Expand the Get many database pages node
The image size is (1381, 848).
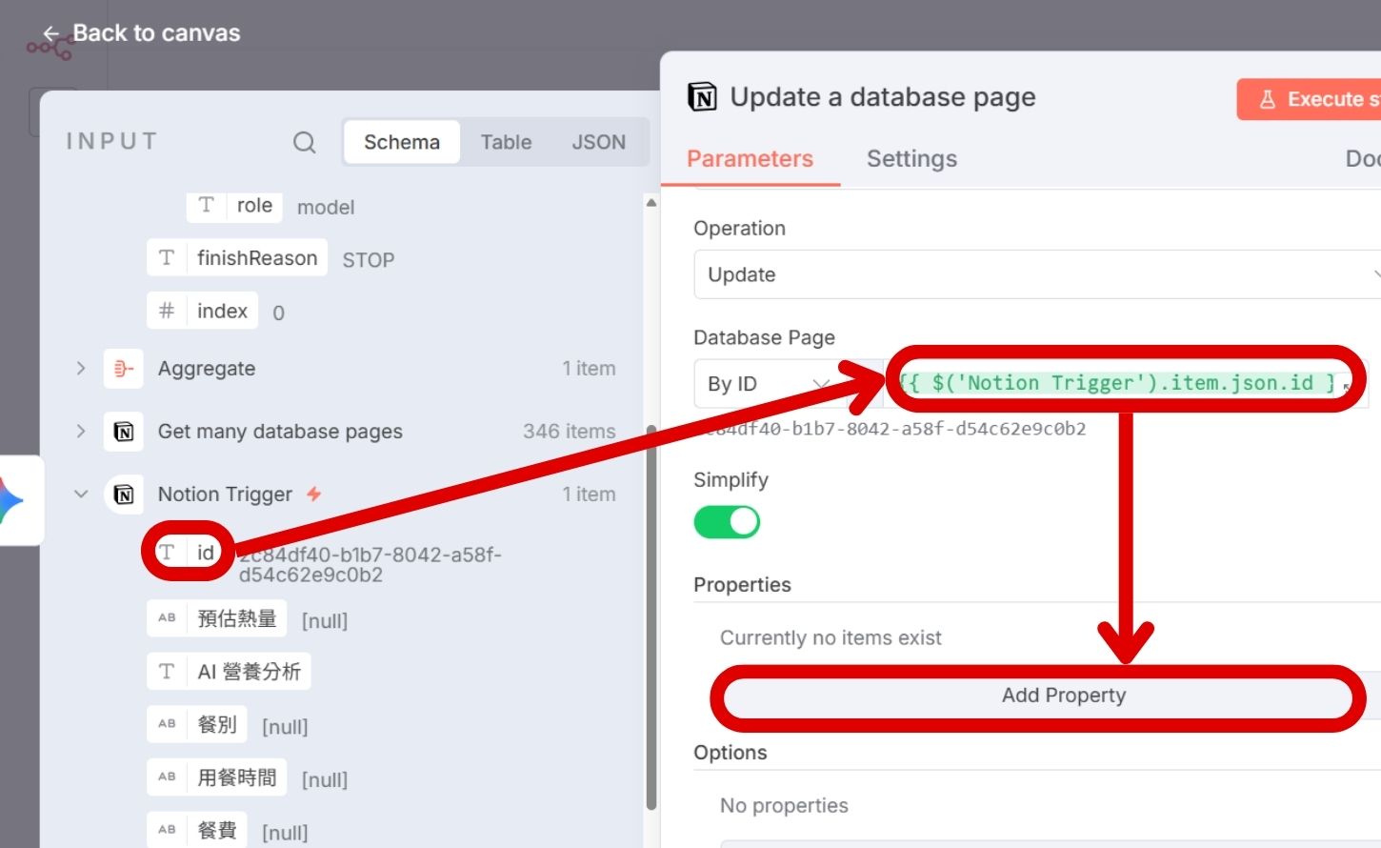tap(81, 432)
